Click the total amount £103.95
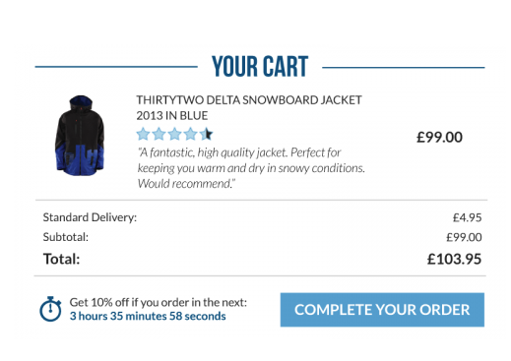This screenshot has height=361, width=511. [x=454, y=259]
